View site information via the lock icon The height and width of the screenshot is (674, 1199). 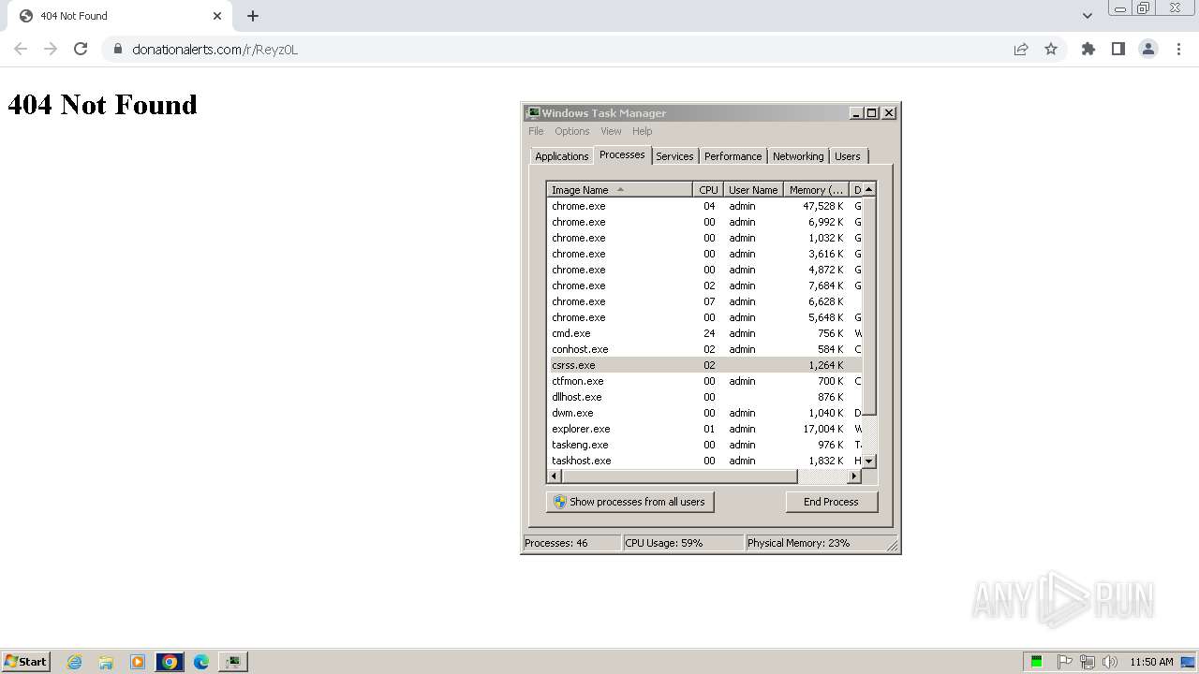[x=117, y=50]
